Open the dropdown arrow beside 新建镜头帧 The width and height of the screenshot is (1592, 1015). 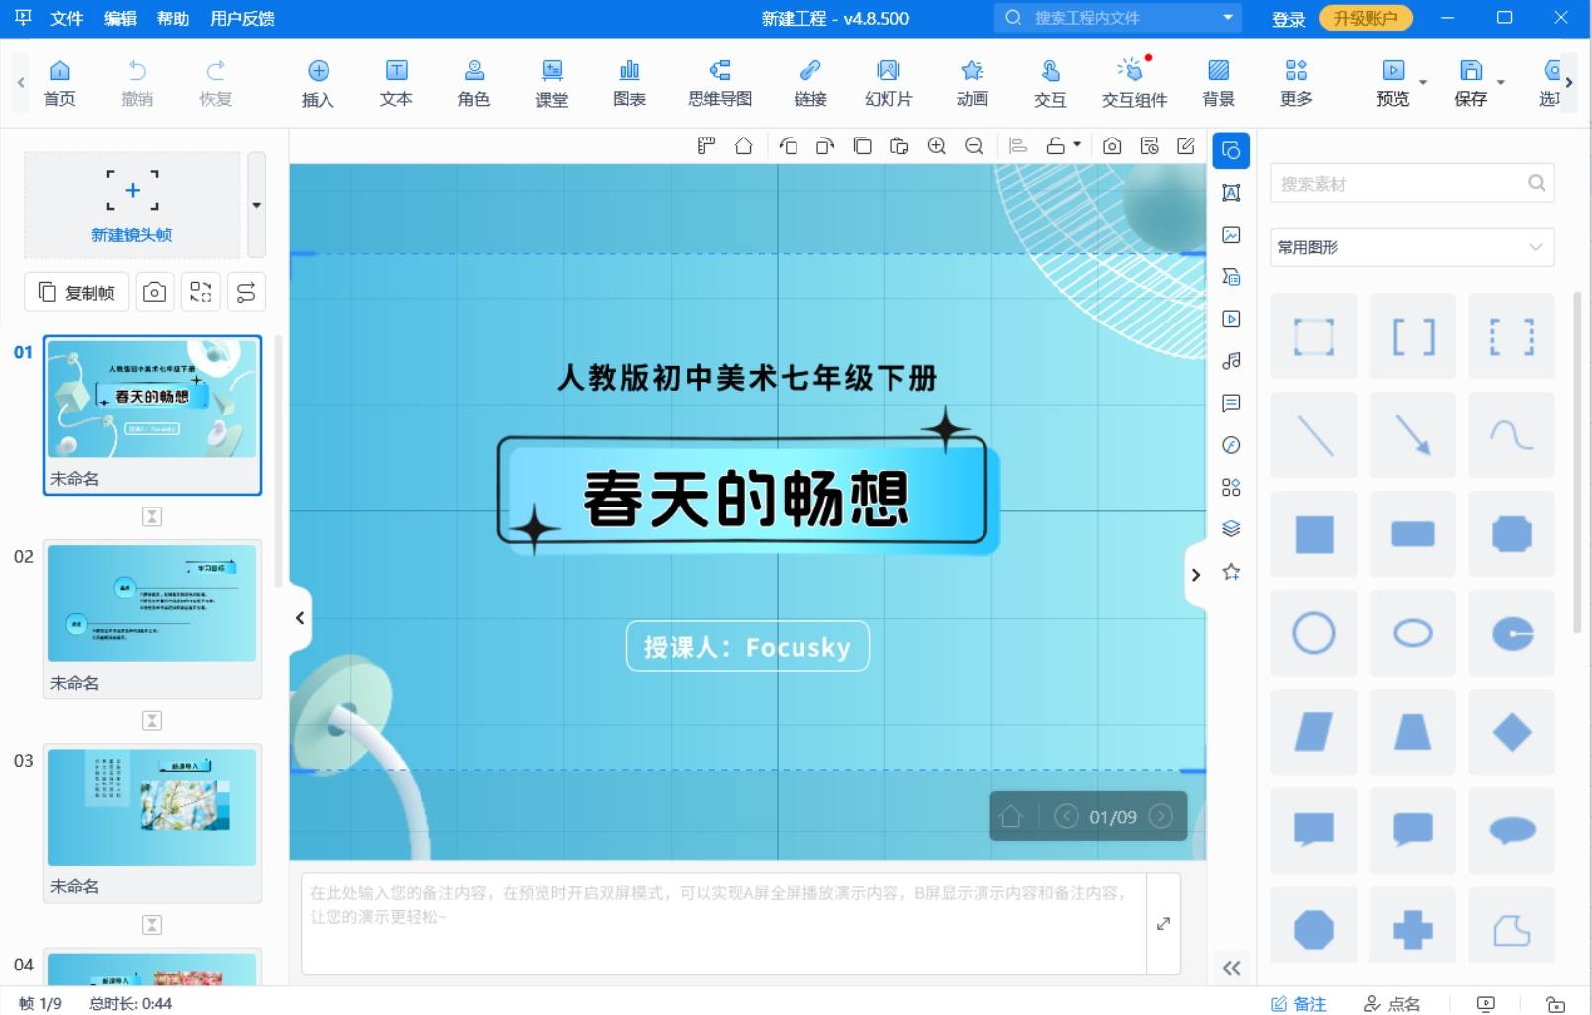(256, 206)
